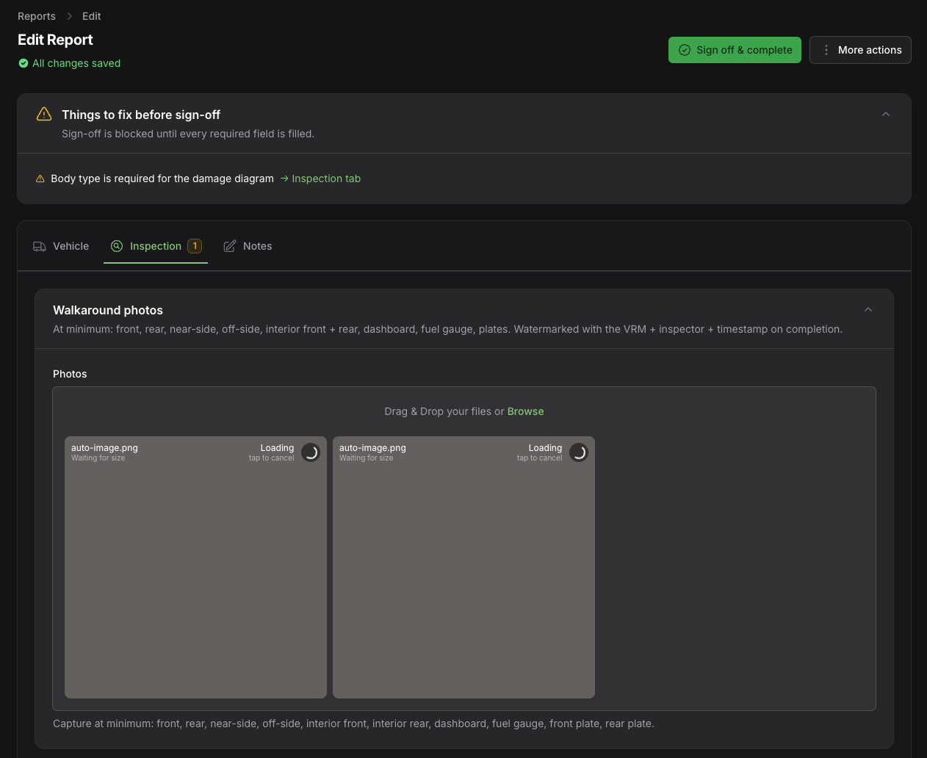Image resolution: width=927 pixels, height=758 pixels.
Task: Select the second auto-image.png upload thumbnail
Action: pyautogui.click(x=463, y=567)
